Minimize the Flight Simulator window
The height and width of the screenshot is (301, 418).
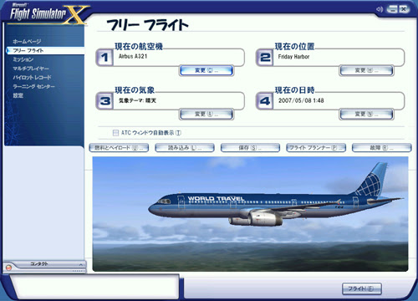click(x=392, y=9)
